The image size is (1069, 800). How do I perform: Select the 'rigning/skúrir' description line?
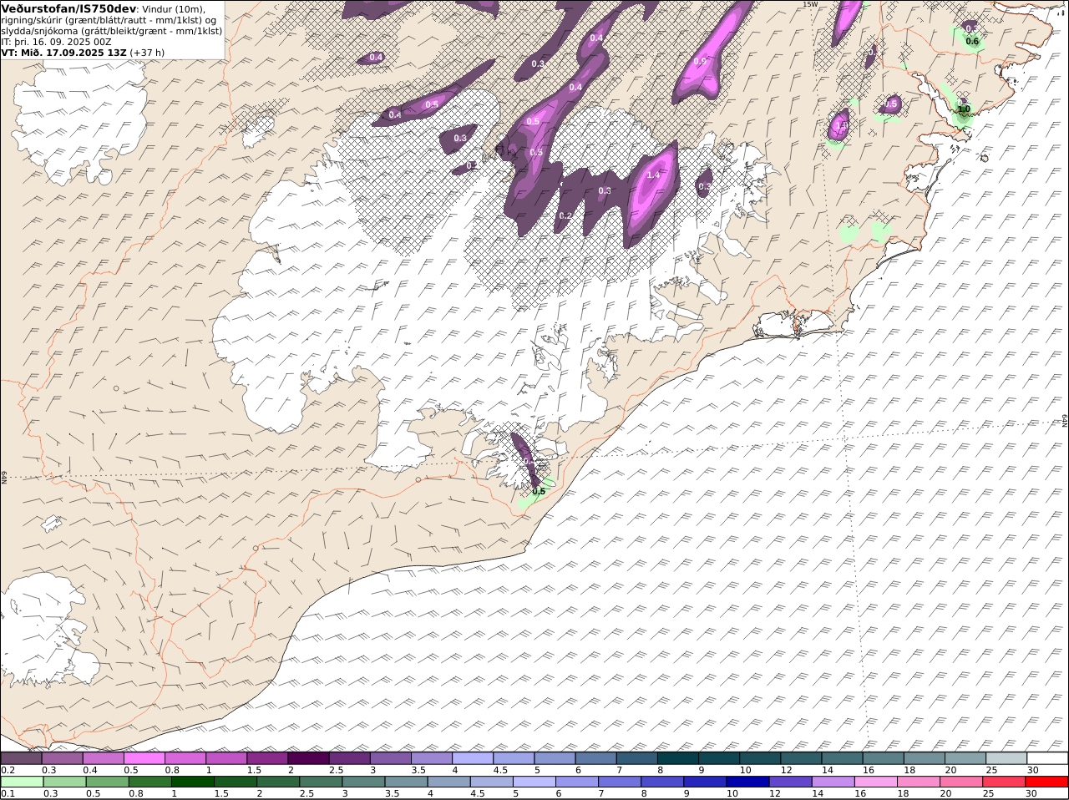(108, 20)
